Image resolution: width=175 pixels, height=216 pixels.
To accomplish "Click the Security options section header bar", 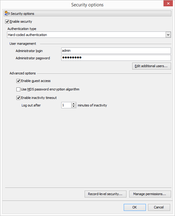I will [x=87, y=14].
